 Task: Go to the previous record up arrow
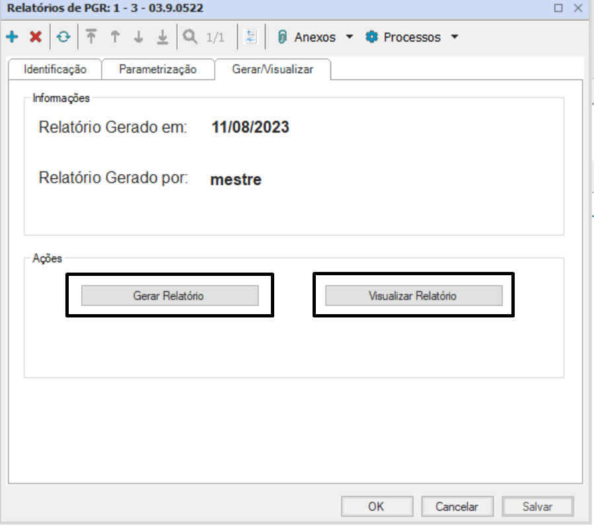click(x=115, y=37)
